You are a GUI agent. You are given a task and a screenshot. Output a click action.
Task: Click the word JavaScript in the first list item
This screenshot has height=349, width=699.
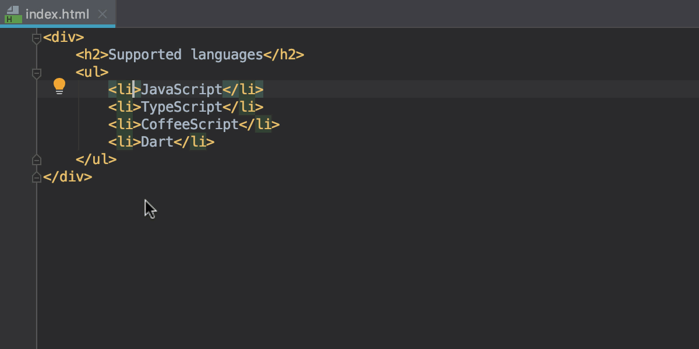pos(182,90)
